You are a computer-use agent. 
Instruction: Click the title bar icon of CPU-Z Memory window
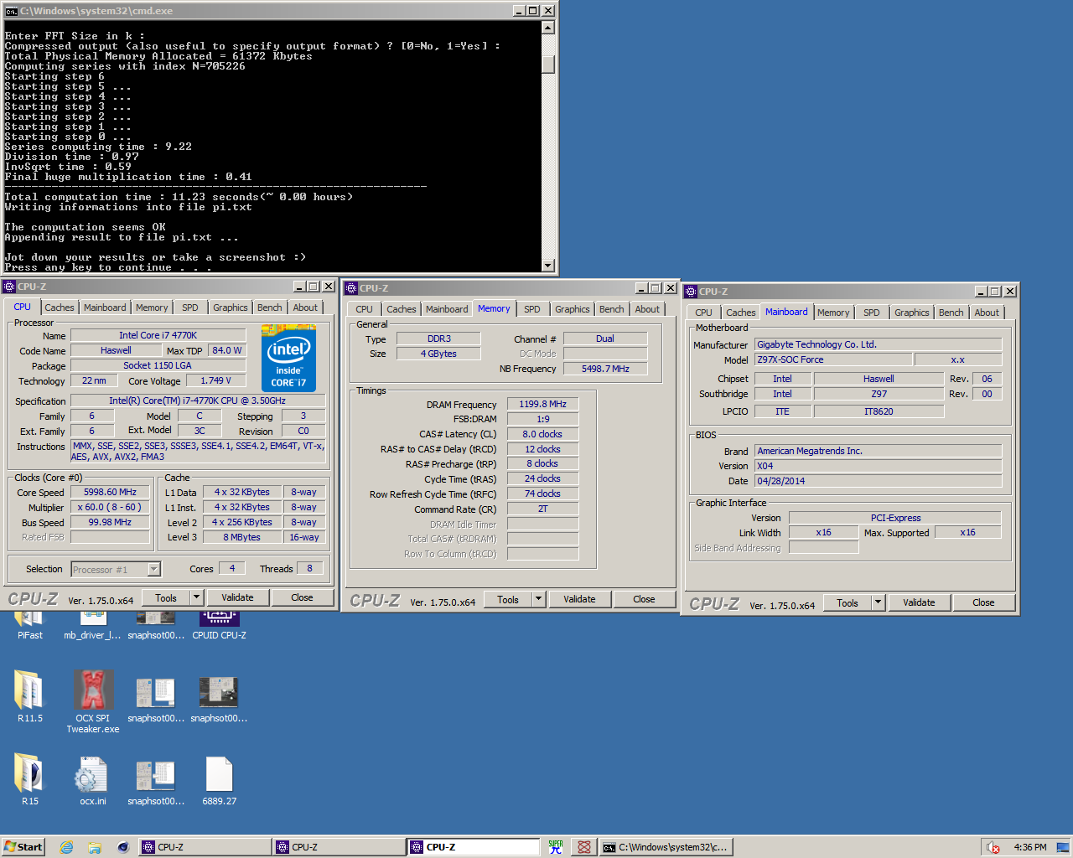pyautogui.click(x=351, y=288)
